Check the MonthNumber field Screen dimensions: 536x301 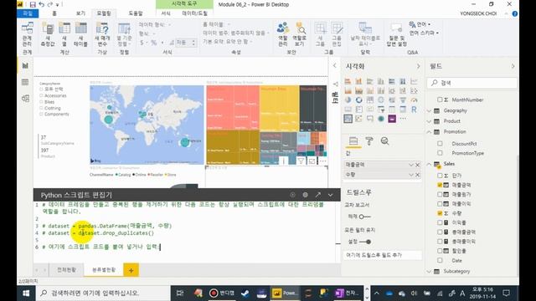pyautogui.click(x=440, y=99)
